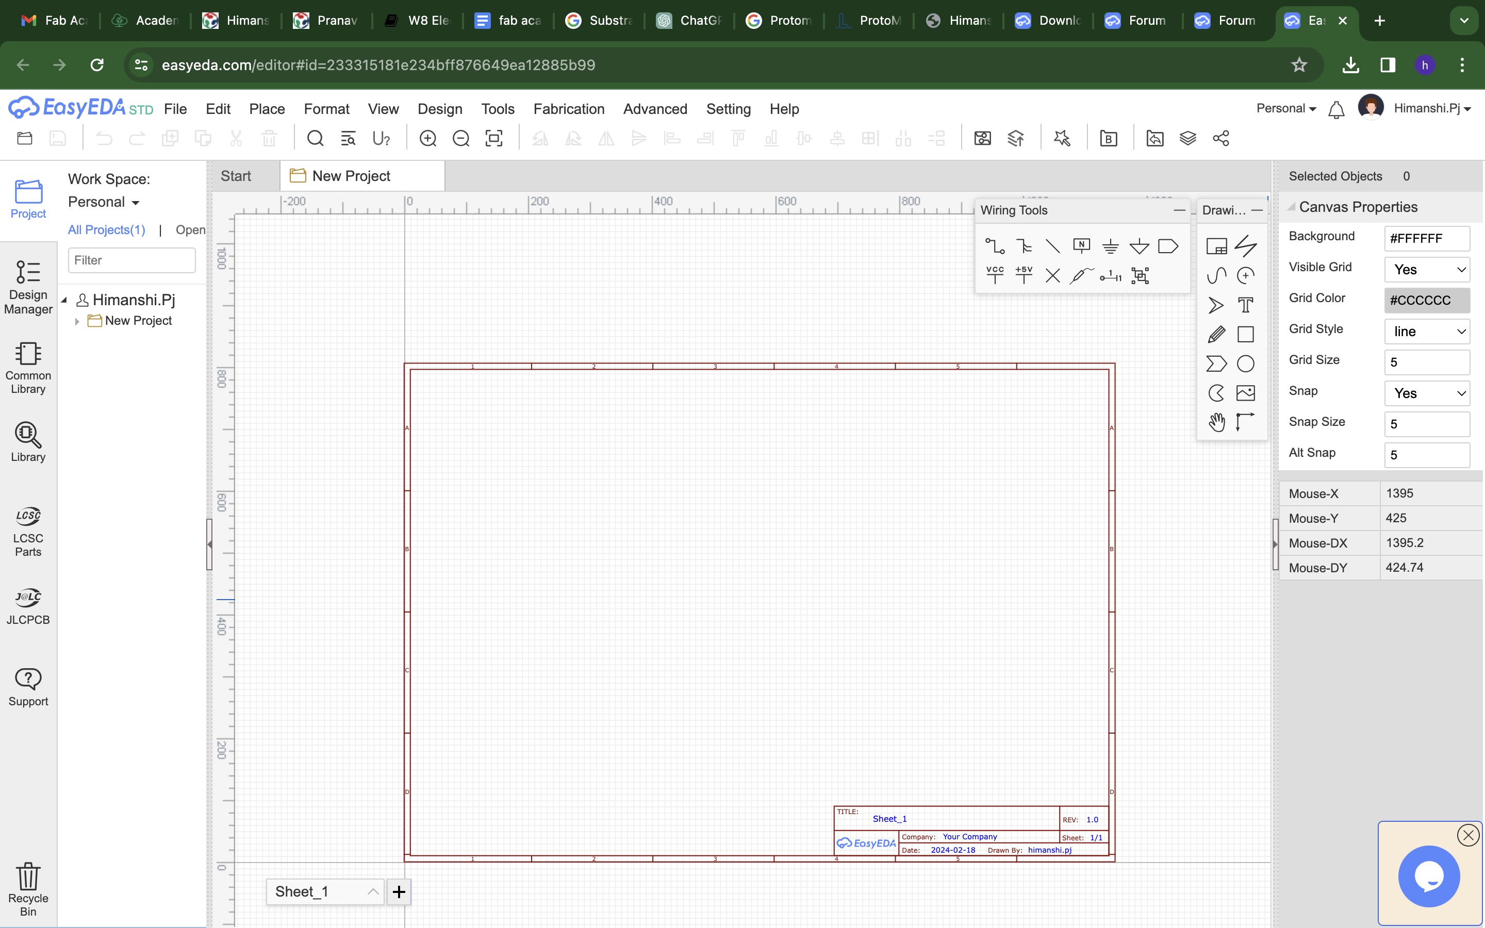
Task: Select the Net Label tool
Action: pos(1081,247)
